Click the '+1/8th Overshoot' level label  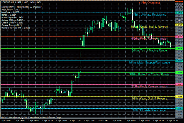(149, 3)
